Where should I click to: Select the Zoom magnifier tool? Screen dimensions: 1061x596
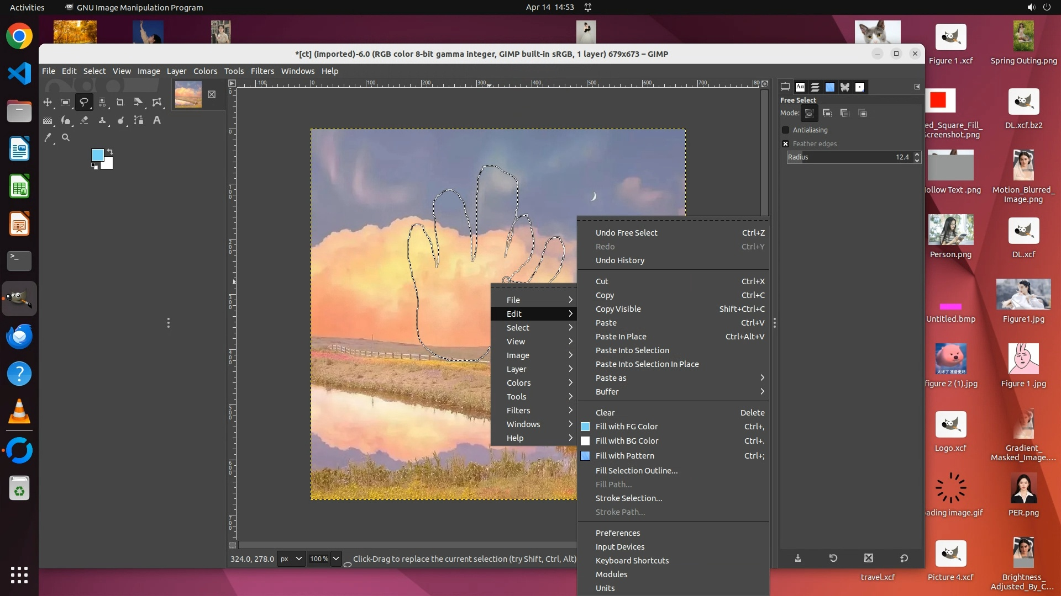coord(66,137)
